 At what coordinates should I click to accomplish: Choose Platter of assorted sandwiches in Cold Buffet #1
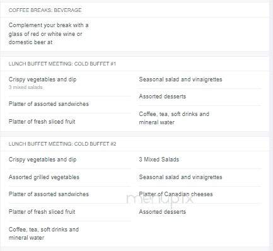coord(49,104)
